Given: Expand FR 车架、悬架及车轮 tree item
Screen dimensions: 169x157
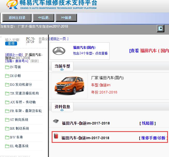Looking at the screenshot, I should click(26, 111).
